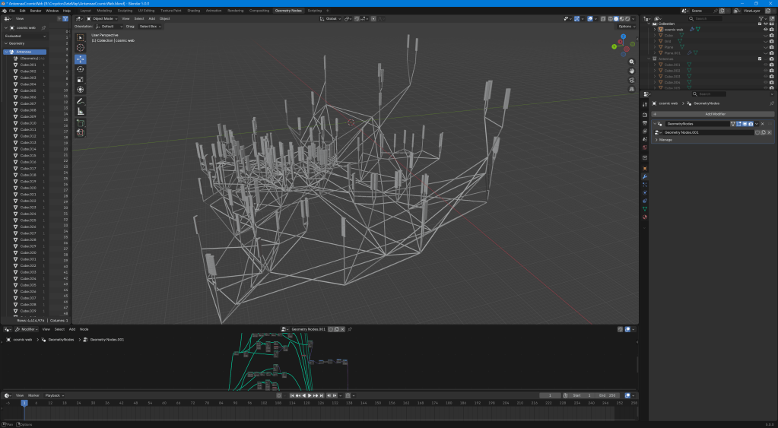
Task: Switch perspective/orthographic grid icon in viewport
Action: coord(632,89)
